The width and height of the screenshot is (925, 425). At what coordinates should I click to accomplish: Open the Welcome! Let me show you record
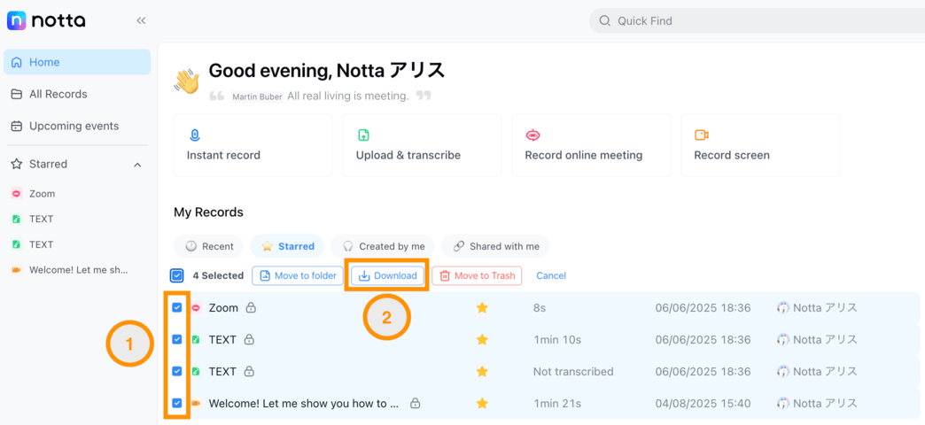[304, 404]
